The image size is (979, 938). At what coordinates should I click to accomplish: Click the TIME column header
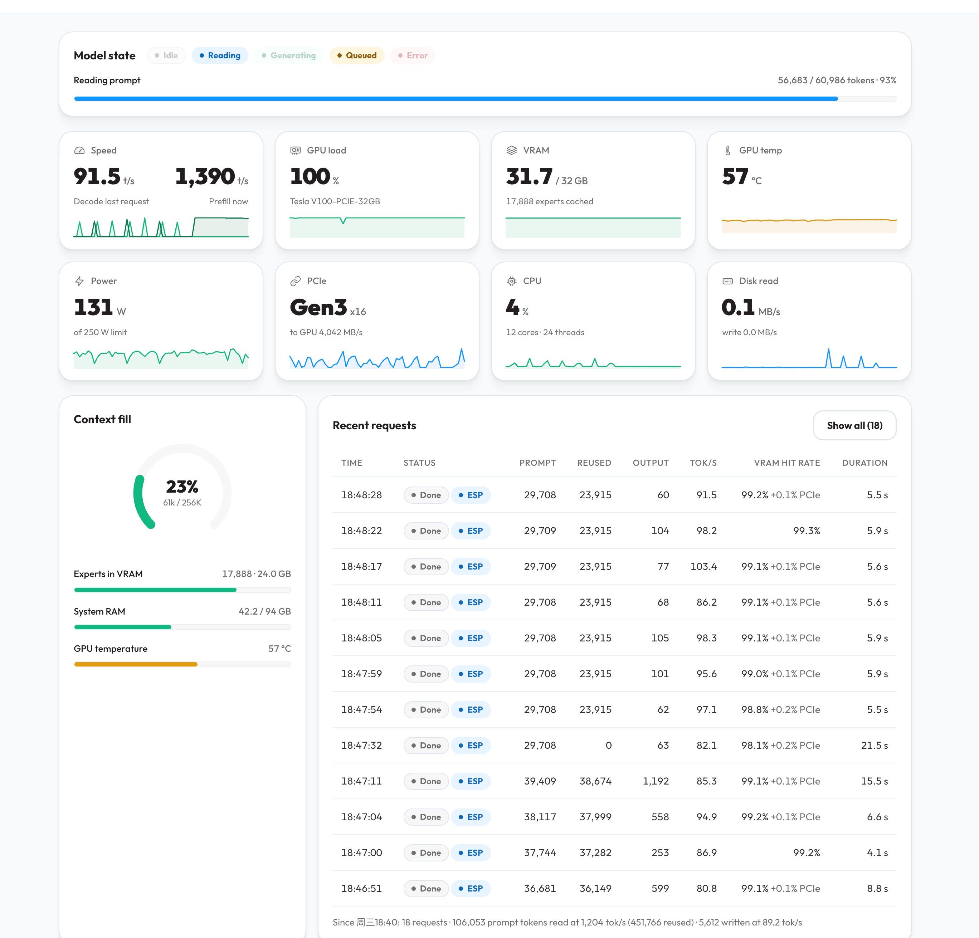(352, 463)
